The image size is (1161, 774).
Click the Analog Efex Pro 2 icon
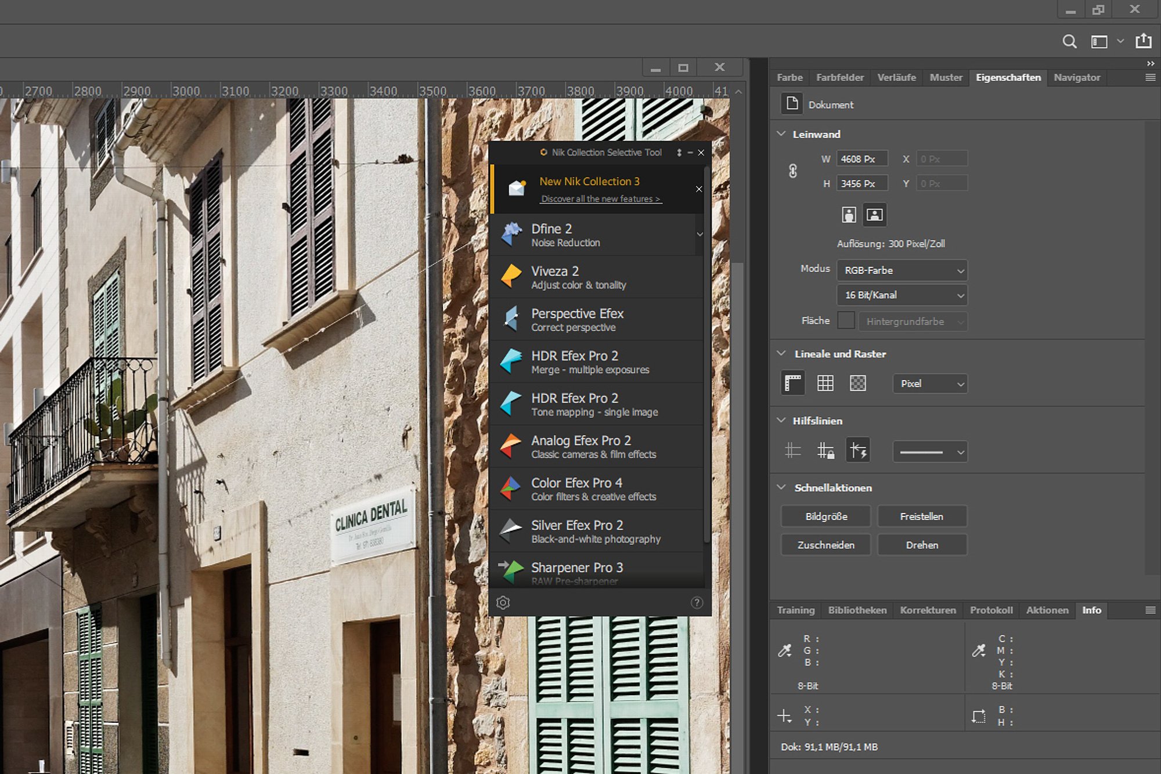[511, 446]
